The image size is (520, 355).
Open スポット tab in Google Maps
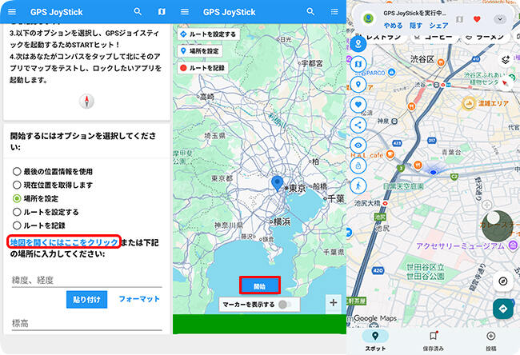pos(375,341)
